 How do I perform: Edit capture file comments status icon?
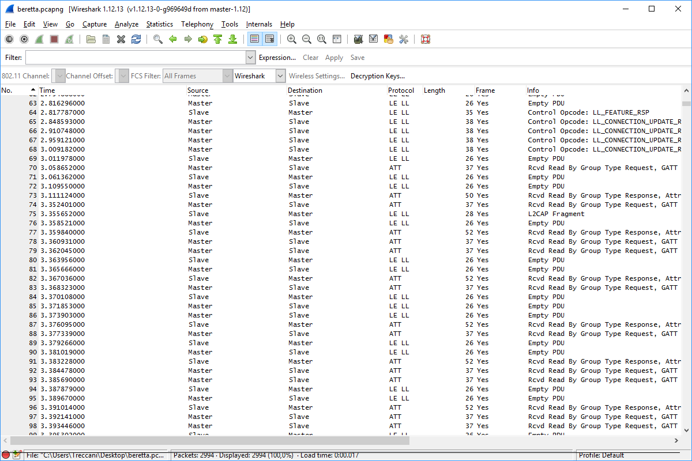click(17, 455)
